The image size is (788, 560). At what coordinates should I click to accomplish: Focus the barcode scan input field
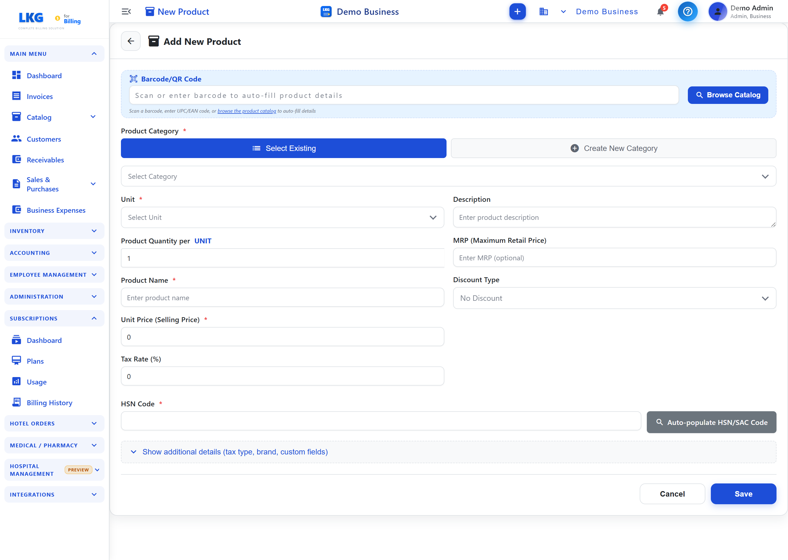click(x=404, y=95)
